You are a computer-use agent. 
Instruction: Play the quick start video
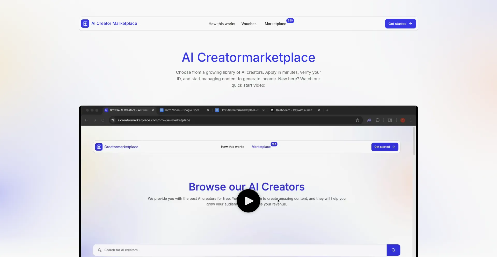click(248, 201)
